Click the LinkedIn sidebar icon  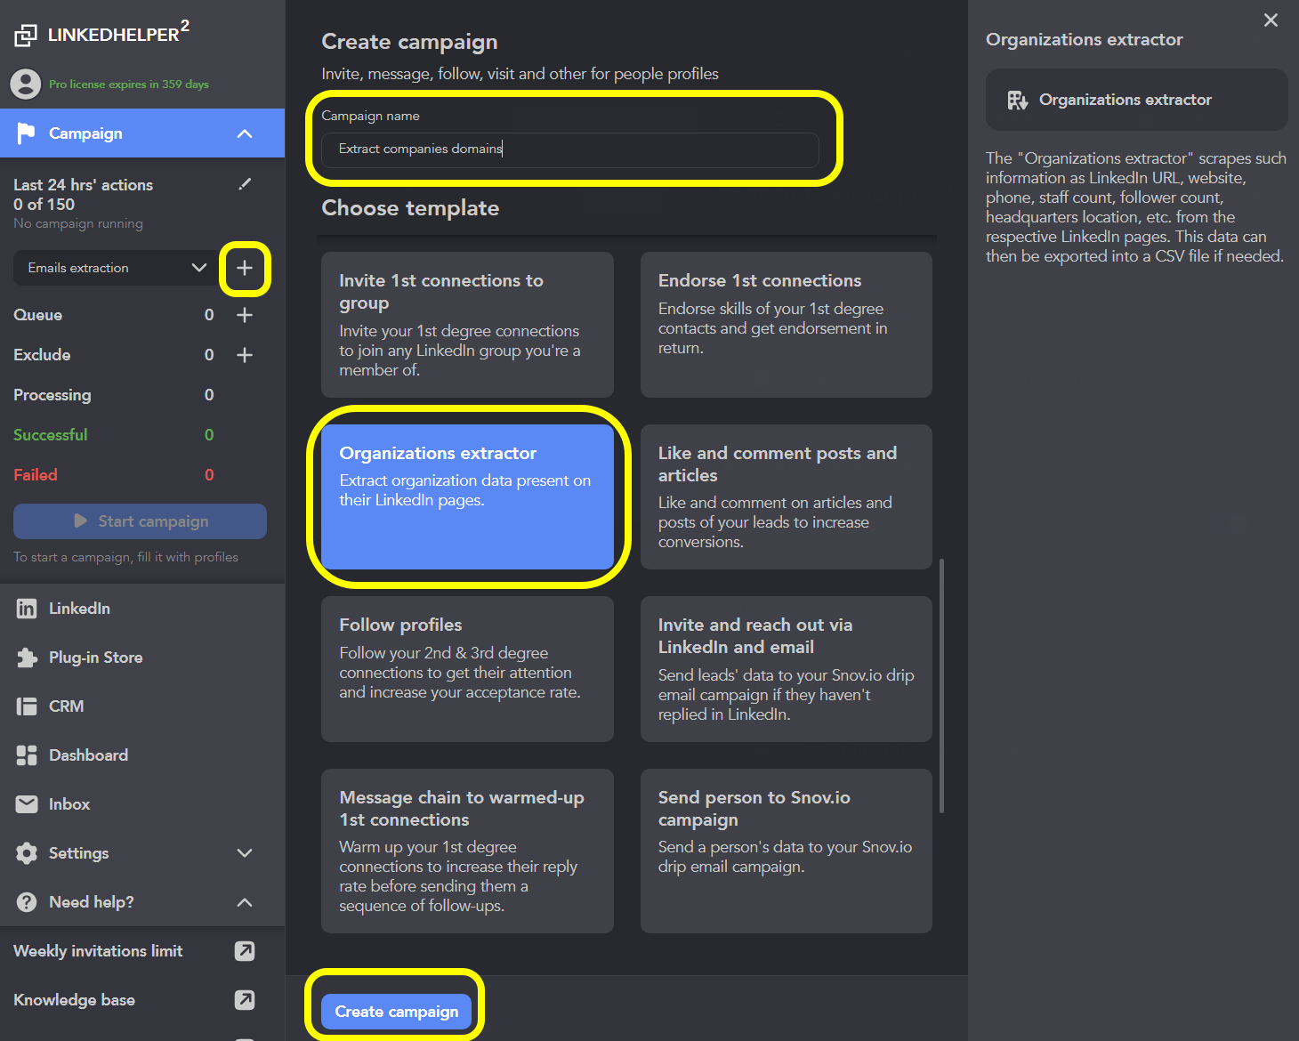(x=27, y=609)
